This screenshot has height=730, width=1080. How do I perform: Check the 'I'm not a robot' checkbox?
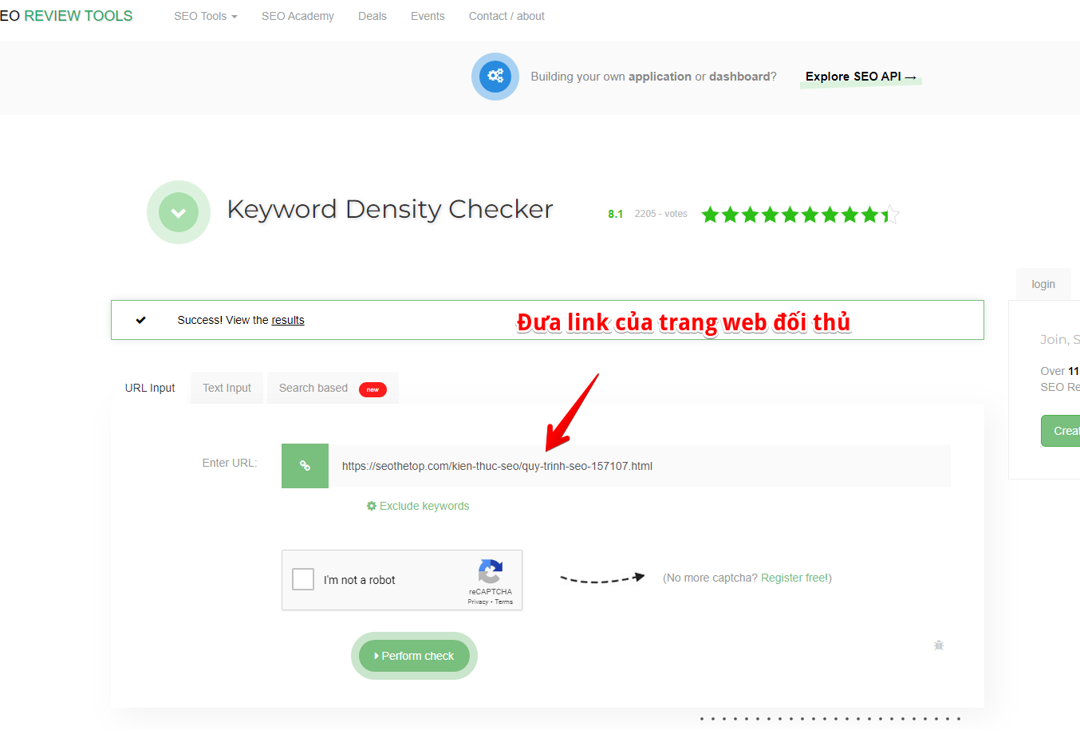pyautogui.click(x=303, y=579)
